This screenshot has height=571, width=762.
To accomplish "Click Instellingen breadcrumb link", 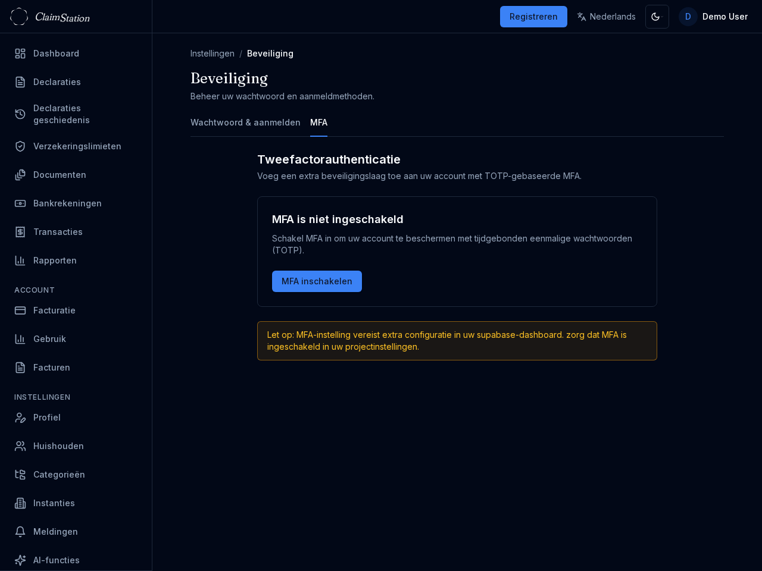I will click(213, 54).
